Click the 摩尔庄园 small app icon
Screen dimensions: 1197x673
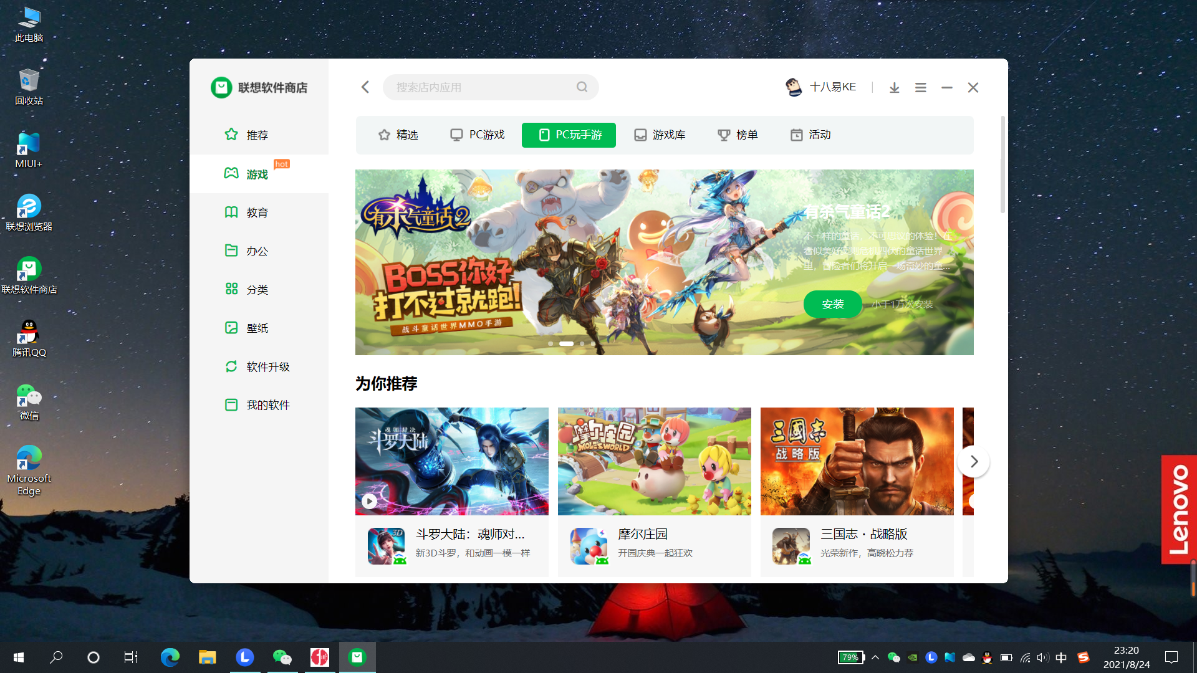pos(589,546)
